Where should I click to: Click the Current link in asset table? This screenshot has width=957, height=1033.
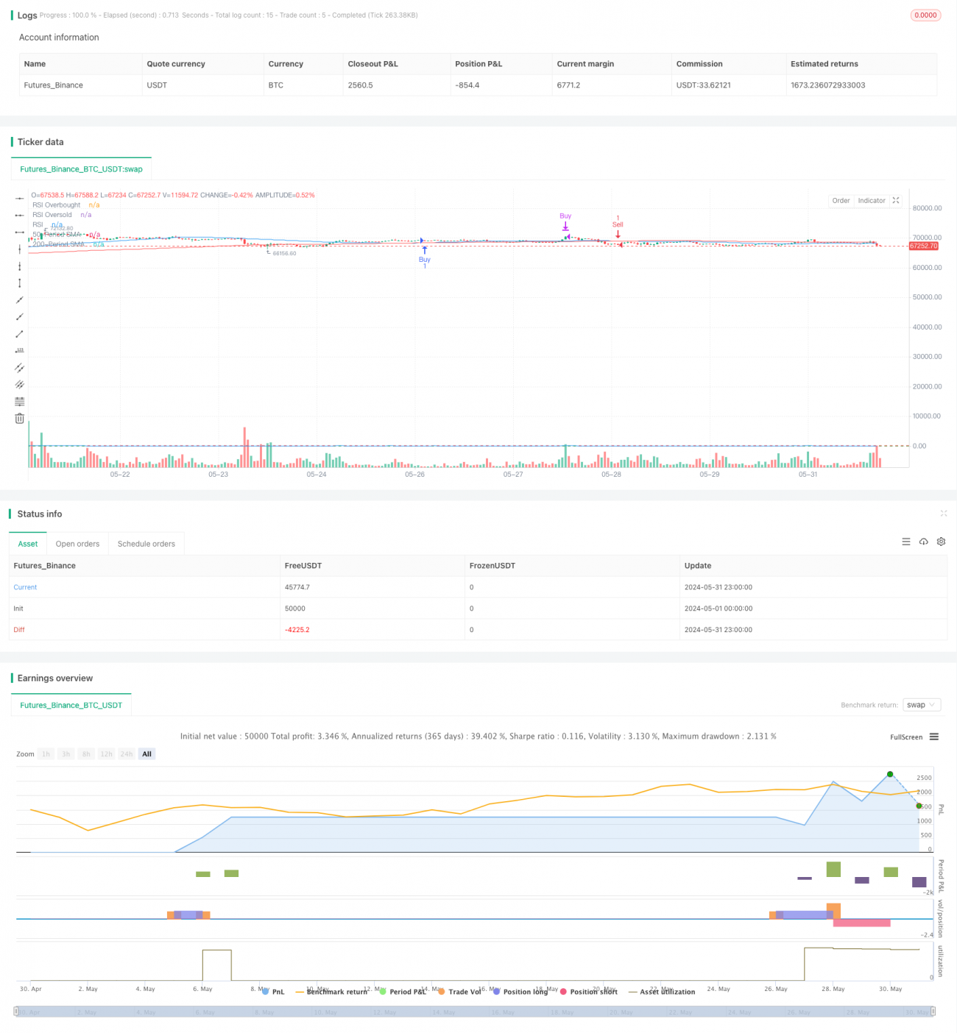pyautogui.click(x=25, y=587)
